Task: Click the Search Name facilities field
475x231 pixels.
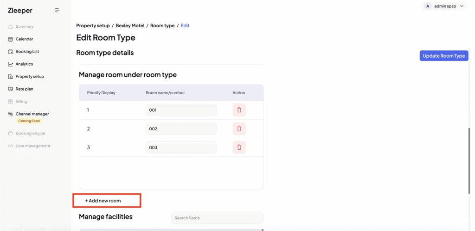Action: 217,218
